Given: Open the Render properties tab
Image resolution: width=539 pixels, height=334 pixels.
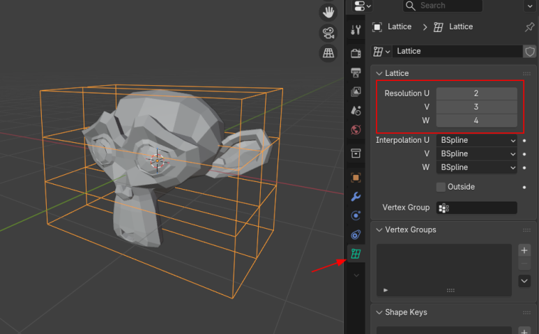Looking at the screenshot, I should click(356, 53).
